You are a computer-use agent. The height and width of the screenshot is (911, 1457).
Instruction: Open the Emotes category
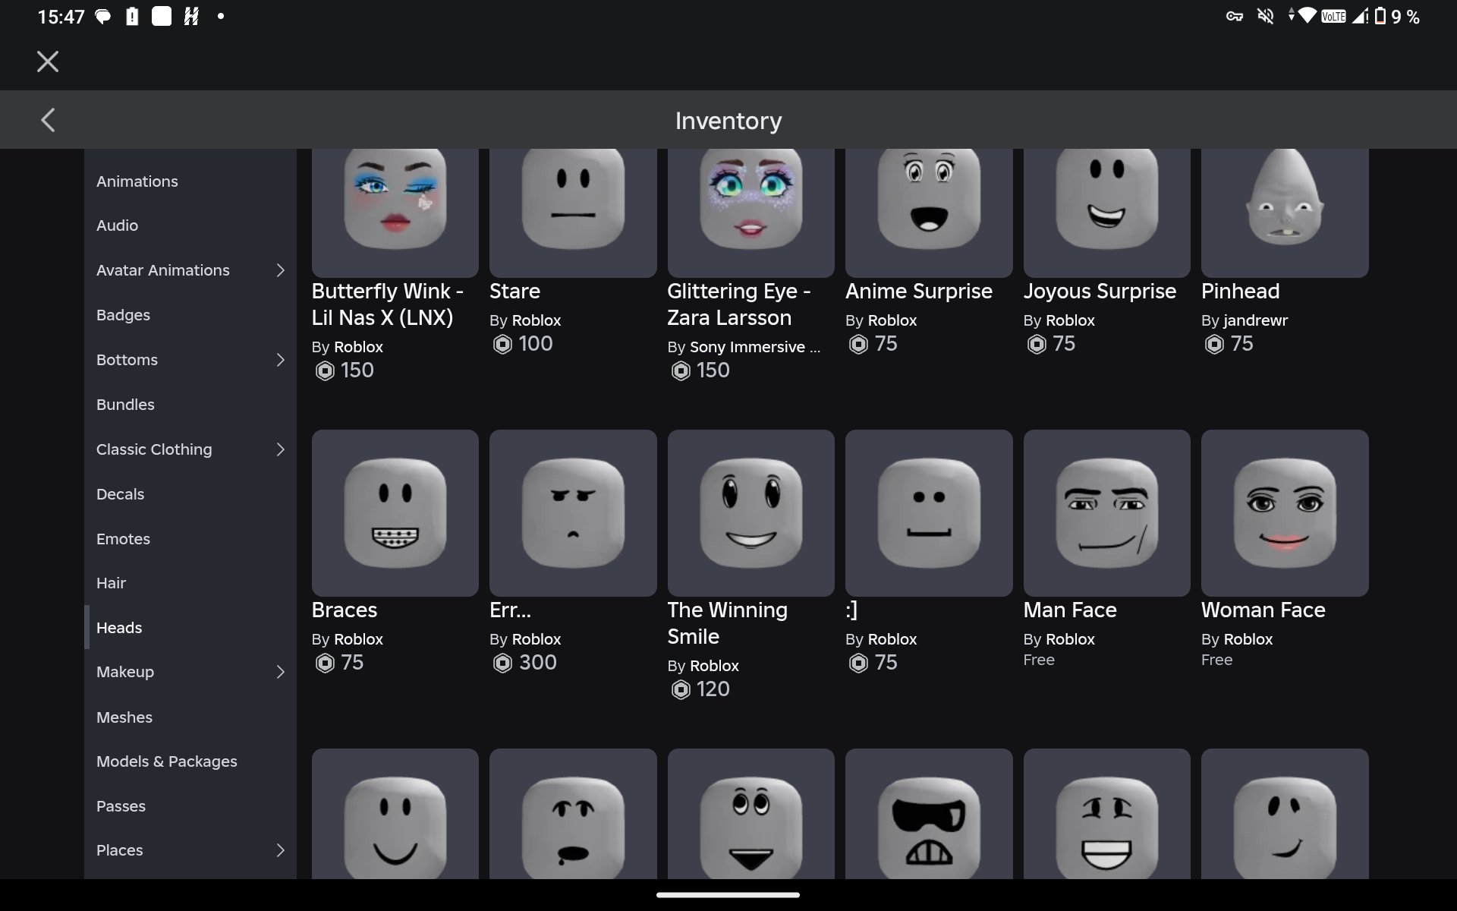pyautogui.click(x=190, y=539)
